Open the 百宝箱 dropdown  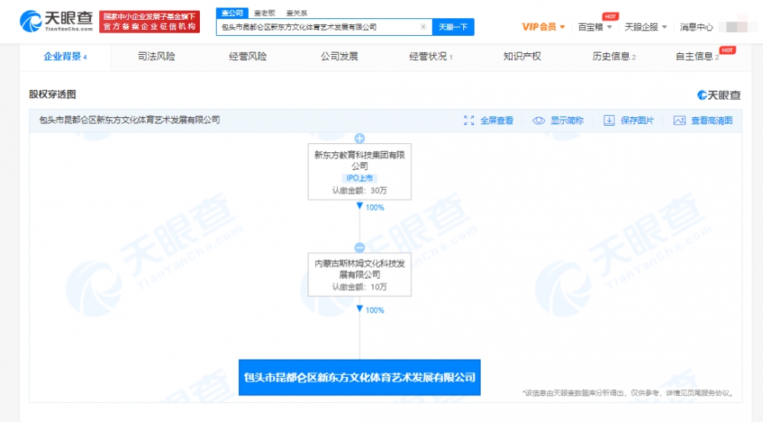[x=595, y=27]
